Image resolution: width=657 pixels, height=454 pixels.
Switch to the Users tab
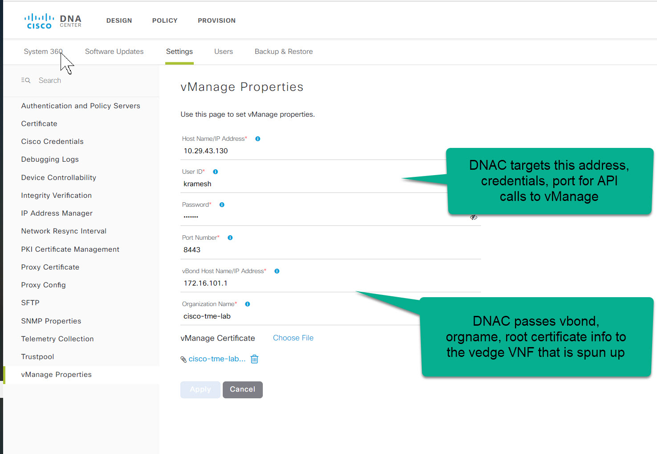(223, 51)
